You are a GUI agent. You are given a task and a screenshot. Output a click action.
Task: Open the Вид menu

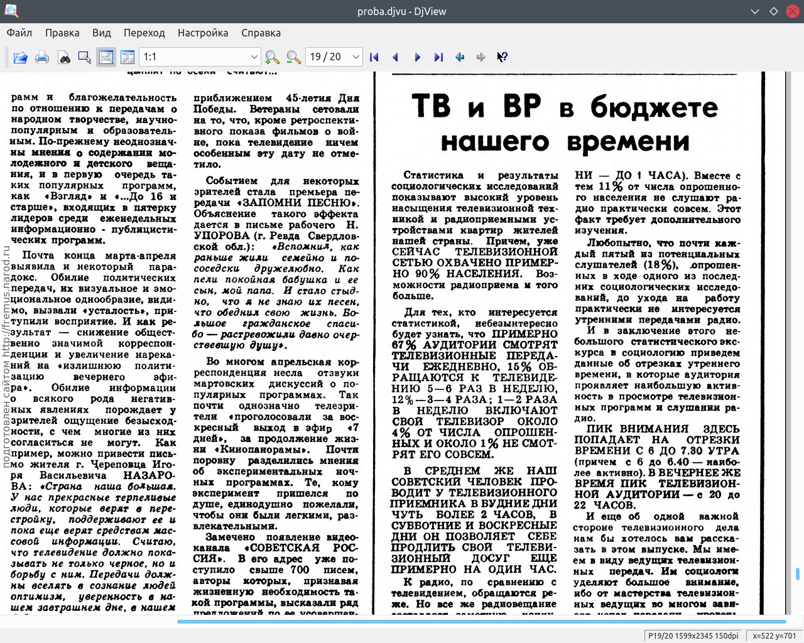(x=101, y=33)
